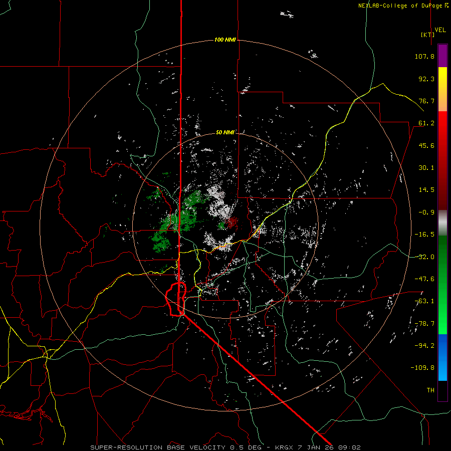Click the gray near-zero color bar segment
Screen dimensions: 451x451
(442, 222)
